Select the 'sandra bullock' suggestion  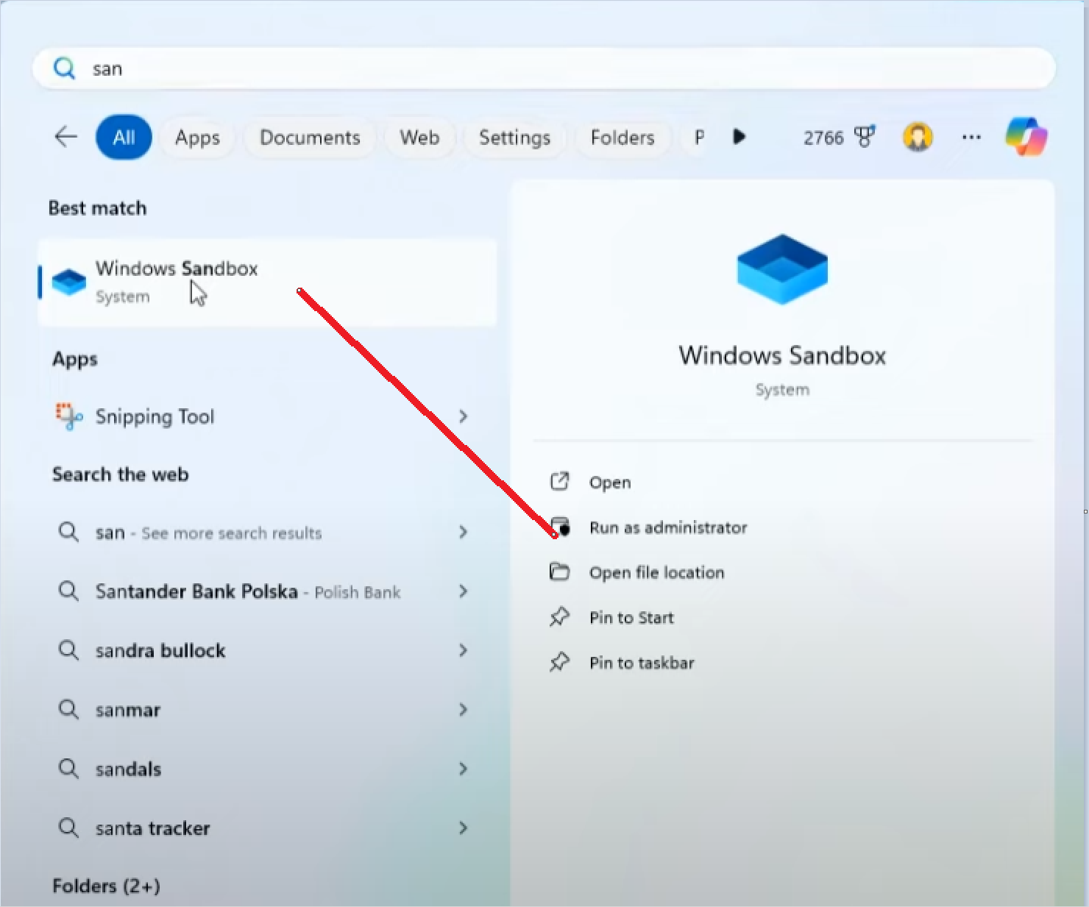pyautogui.click(x=160, y=650)
